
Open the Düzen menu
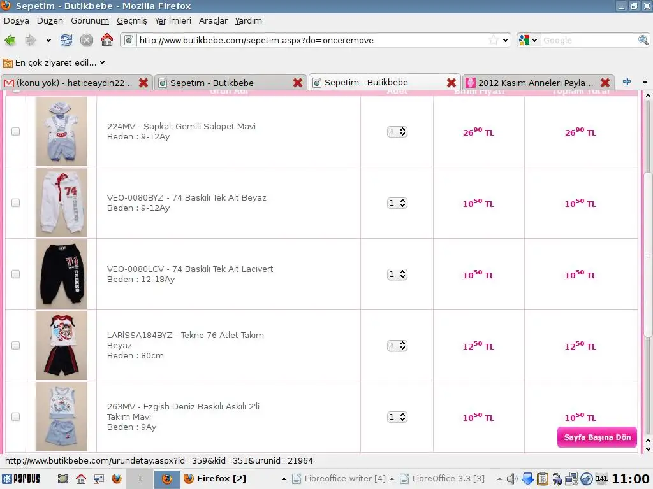(x=50, y=21)
